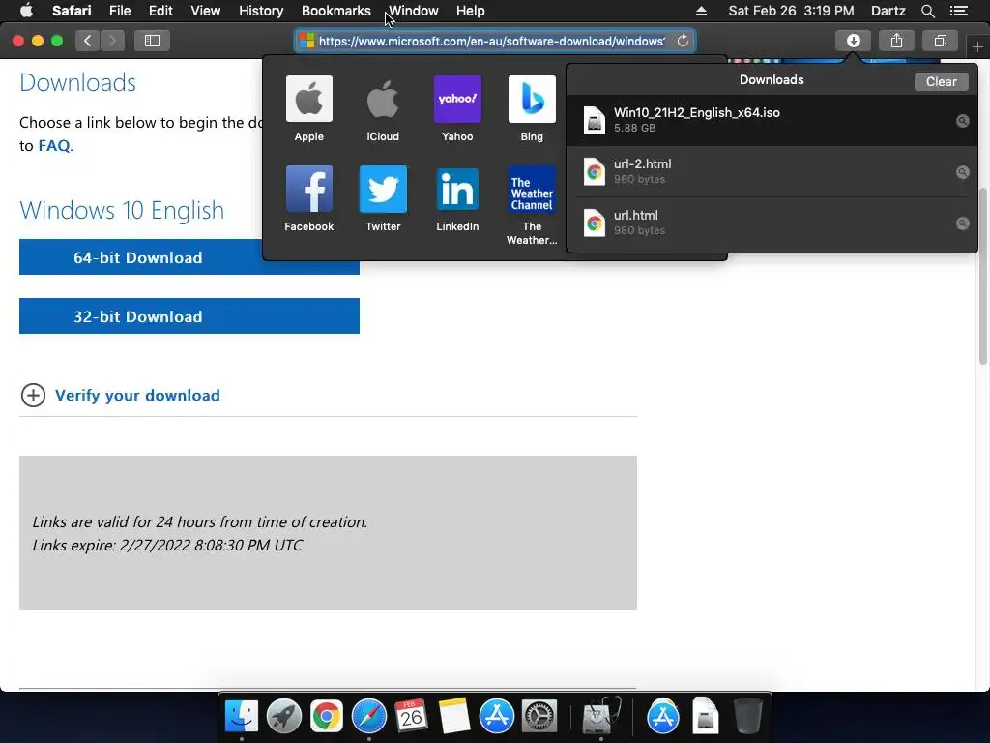Viewport: 990px width, 743px height.
Task: Open The Weather Channel favorite tile
Action: (x=532, y=205)
